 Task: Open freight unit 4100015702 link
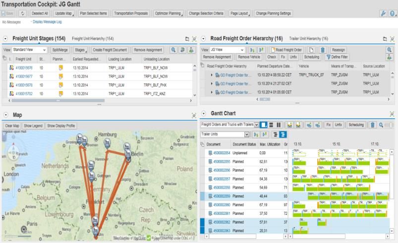pyautogui.click(x=24, y=94)
